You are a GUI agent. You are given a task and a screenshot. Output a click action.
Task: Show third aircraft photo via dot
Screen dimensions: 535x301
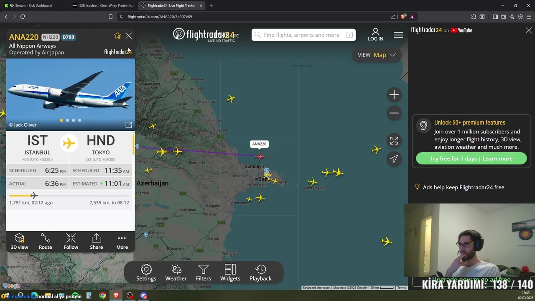click(x=74, y=120)
